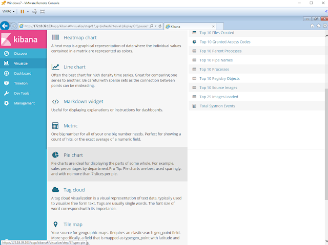The image size is (328, 245).
Task: Refresh the page in the browser
Action: click(160, 26)
